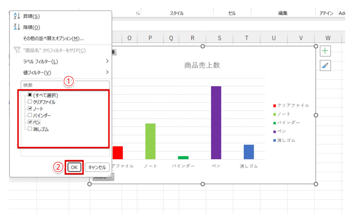358x215 pixels.
Task: Check the バインダー checkbox
Action: (30, 115)
